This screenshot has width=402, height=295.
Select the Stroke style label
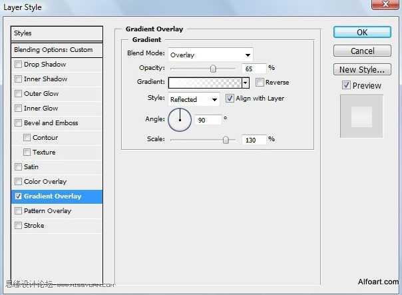click(x=34, y=226)
